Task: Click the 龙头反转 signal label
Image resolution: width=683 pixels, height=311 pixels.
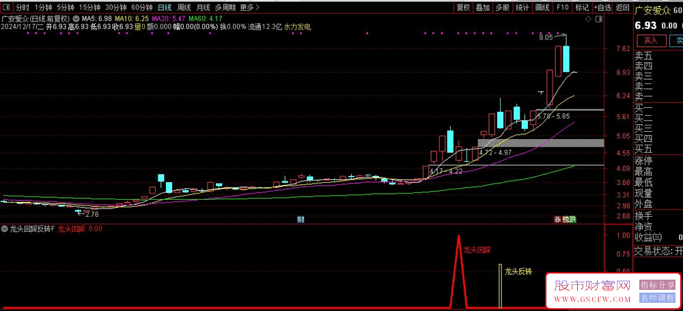Action: tap(518, 272)
